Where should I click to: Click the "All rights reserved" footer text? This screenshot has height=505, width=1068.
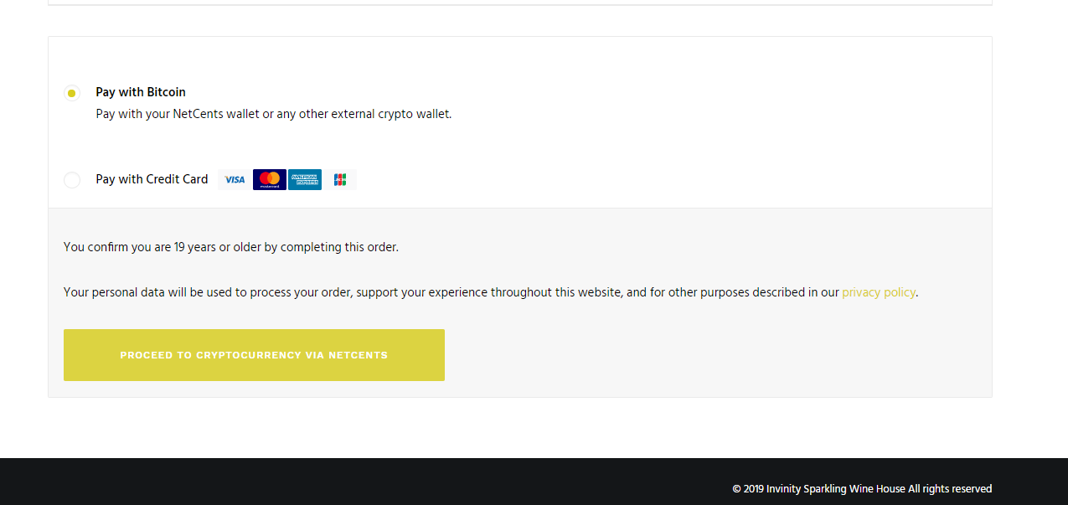tap(950, 489)
